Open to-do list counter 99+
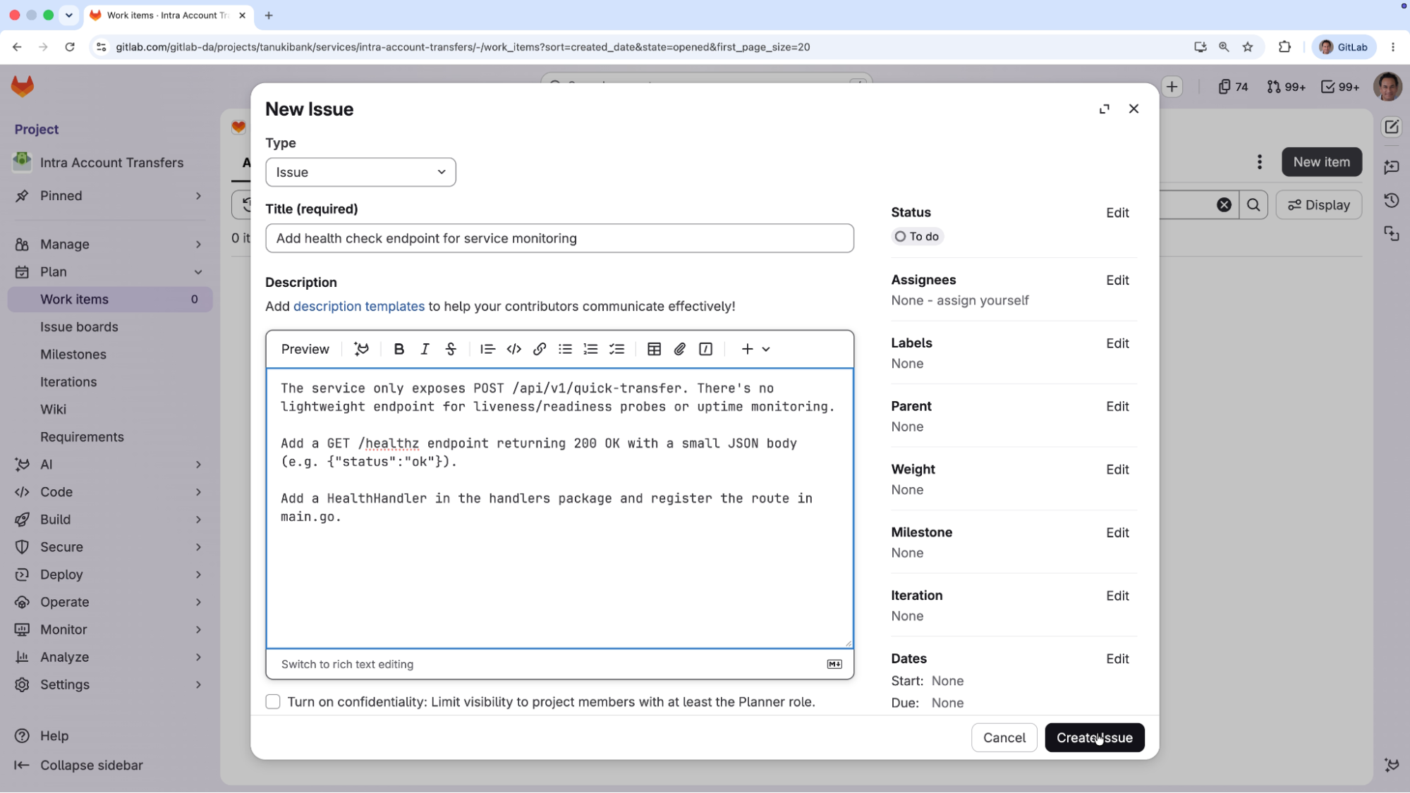 [x=1340, y=87]
